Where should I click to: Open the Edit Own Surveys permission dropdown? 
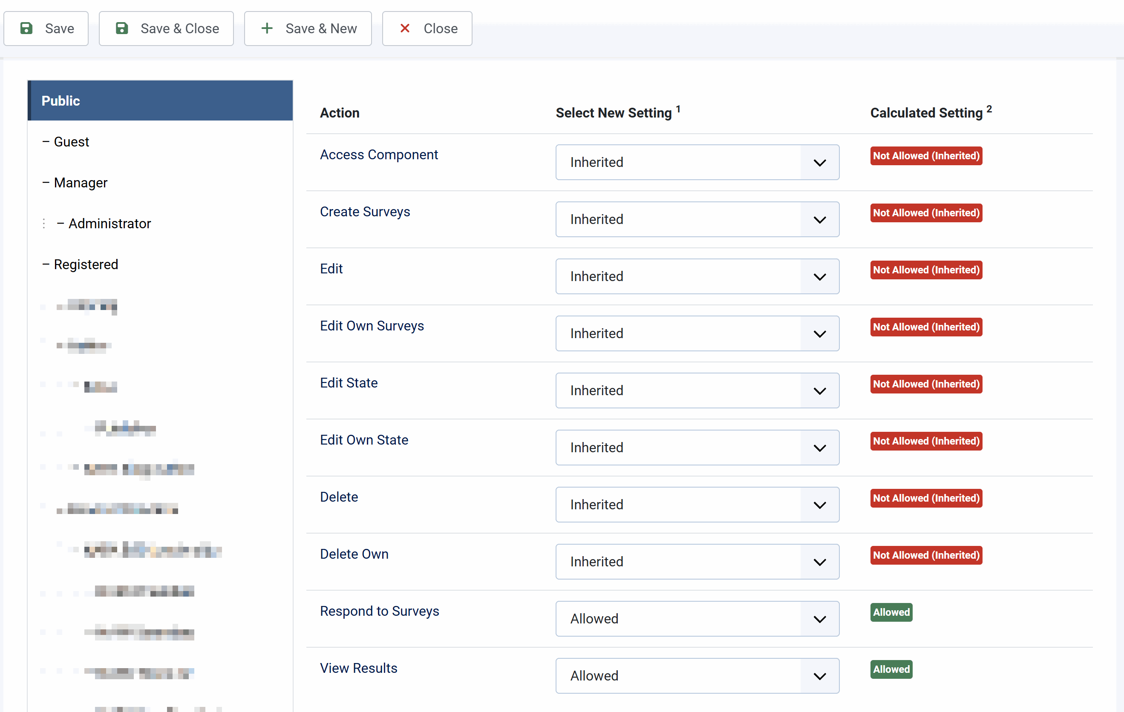(x=697, y=333)
